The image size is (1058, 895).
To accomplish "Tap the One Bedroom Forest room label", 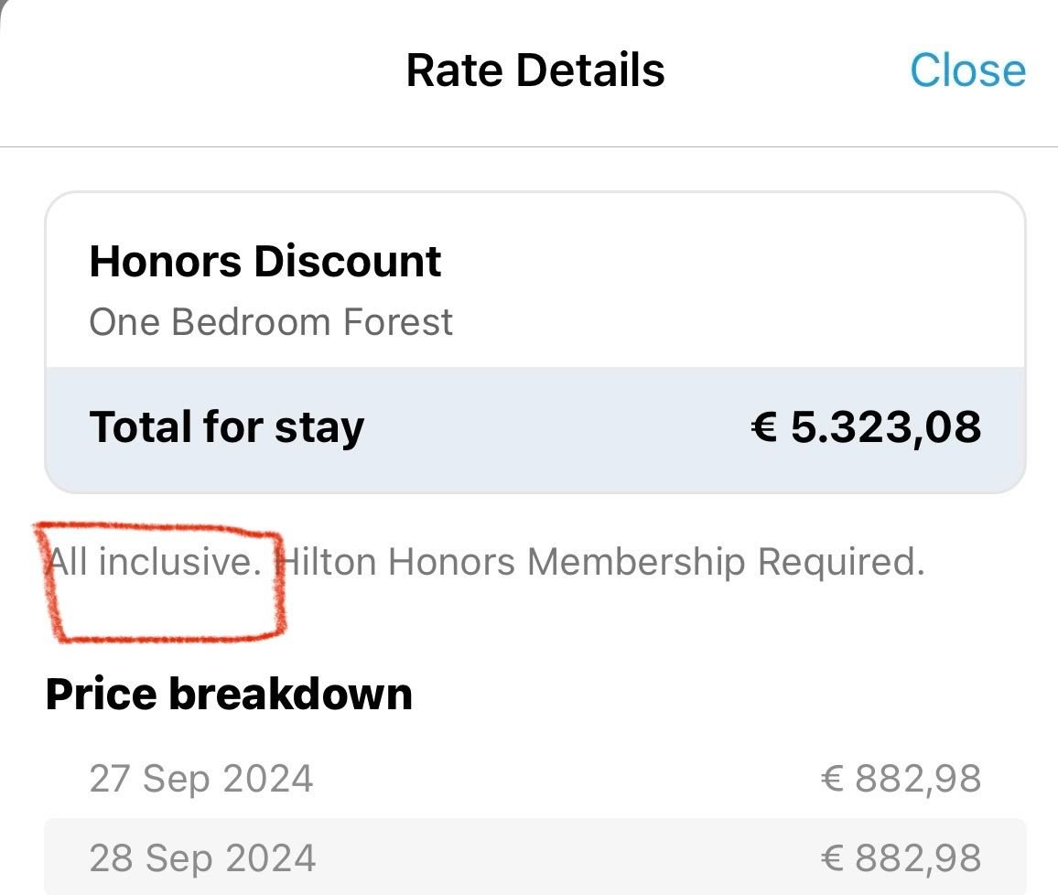I will coord(271,322).
